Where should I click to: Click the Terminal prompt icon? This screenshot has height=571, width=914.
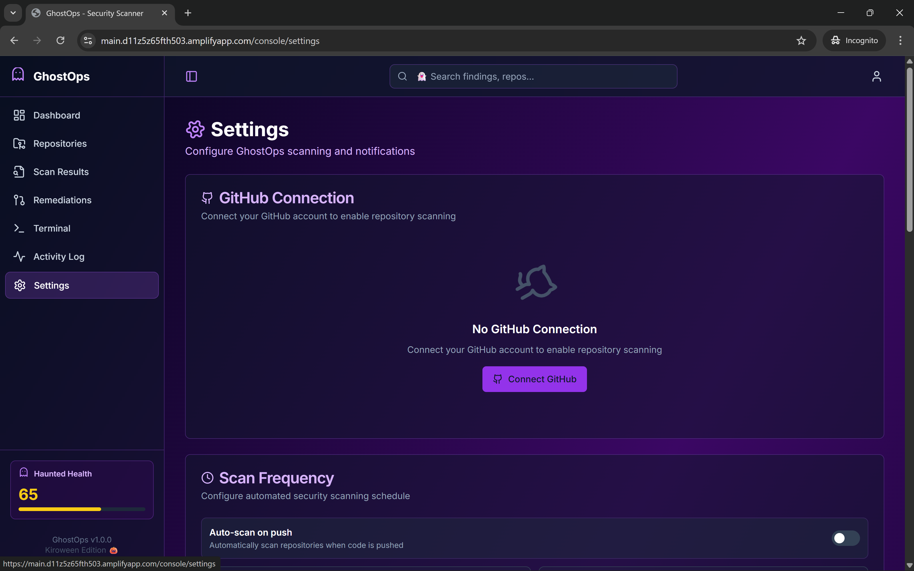pyautogui.click(x=19, y=228)
